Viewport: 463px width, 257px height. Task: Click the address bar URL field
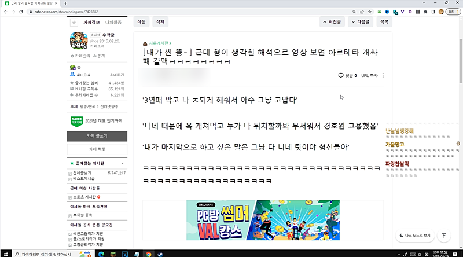click(x=189, y=12)
